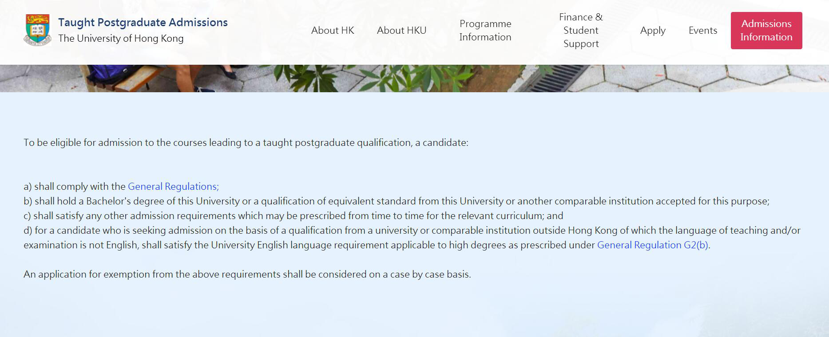Click requirement a) about complying with regulations
Image resolution: width=829 pixels, height=337 pixels.
click(75, 187)
